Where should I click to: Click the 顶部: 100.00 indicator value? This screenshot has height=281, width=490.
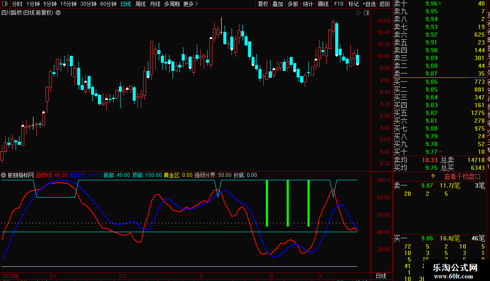tap(147, 175)
